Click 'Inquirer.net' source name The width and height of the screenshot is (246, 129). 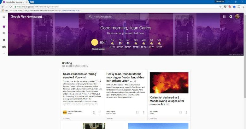(x=154, y=111)
